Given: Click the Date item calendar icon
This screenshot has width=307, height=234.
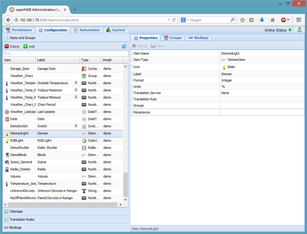Looking at the screenshot, I should click(6, 119).
